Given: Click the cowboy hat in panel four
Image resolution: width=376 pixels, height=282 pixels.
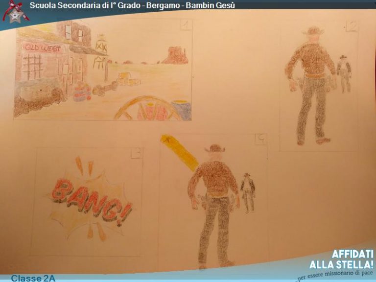Looking at the screenshot, I should coord(214,148).
